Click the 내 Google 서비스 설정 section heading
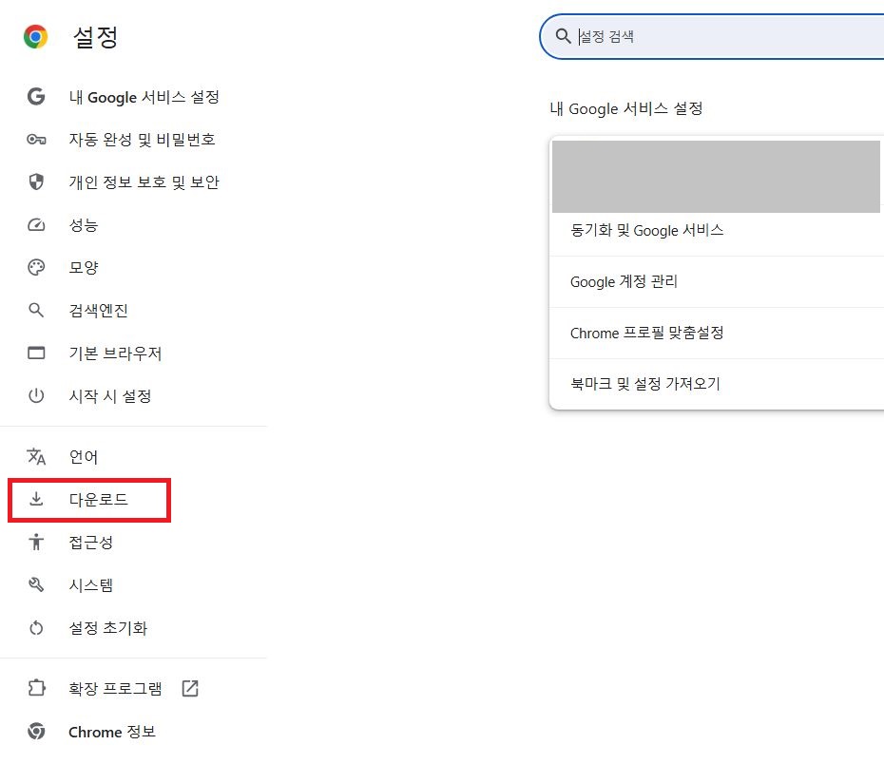Image resolution: width=884 pixels, height=783 pixels. pyautogui.click(x=625, y=108)
